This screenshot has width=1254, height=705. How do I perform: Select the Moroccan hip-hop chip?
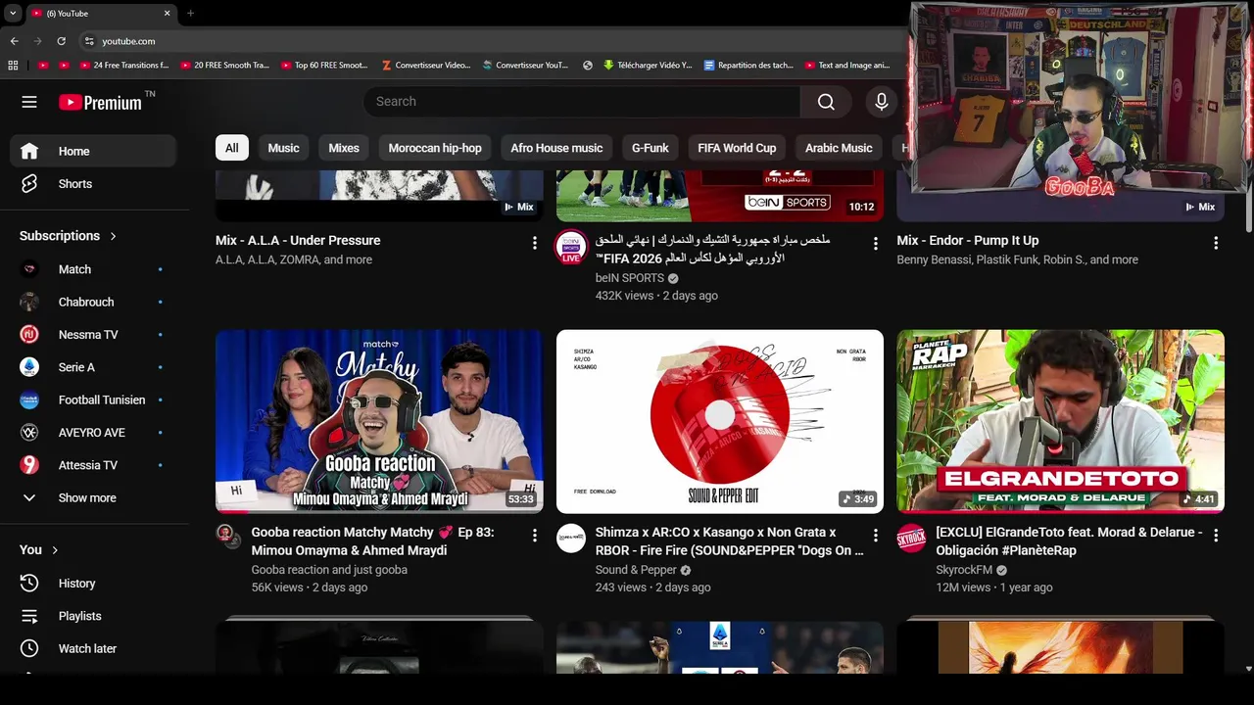pos(435,148)
